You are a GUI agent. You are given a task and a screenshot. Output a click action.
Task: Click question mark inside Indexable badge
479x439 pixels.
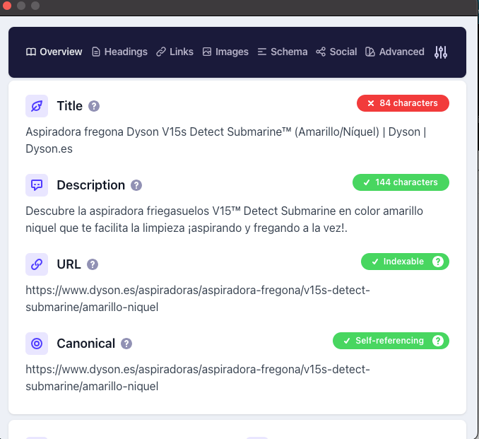(438, 262)
